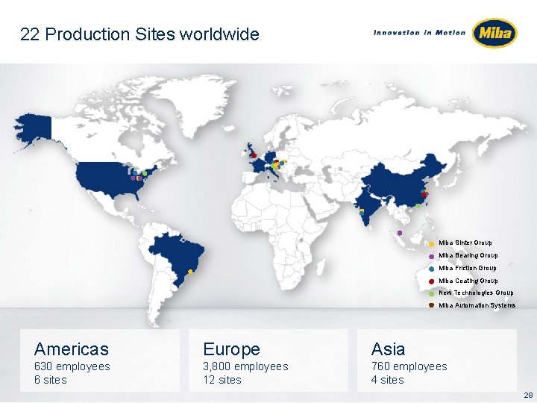Click the brown Miba Automation Systems legend dot
537x403 pixels.
432,305
